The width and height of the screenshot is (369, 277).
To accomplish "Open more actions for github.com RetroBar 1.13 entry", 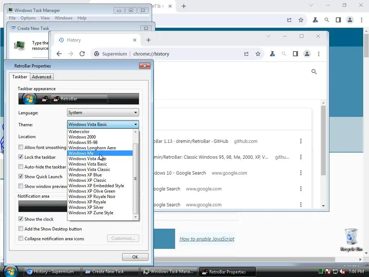I will 301,141.
